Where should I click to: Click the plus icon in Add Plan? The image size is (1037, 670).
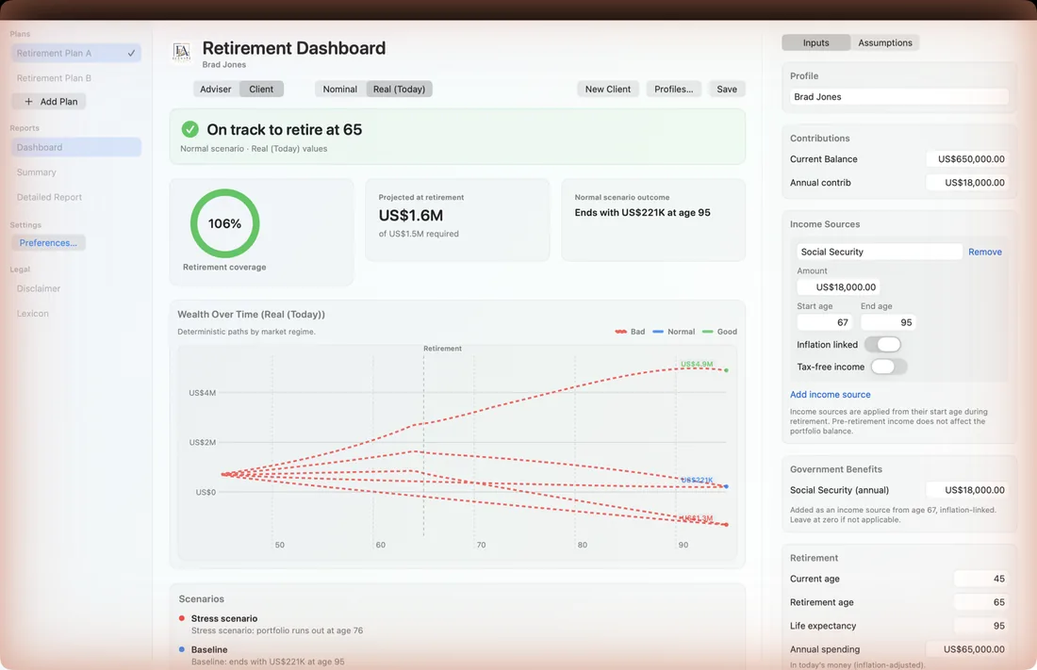point(28,101)
